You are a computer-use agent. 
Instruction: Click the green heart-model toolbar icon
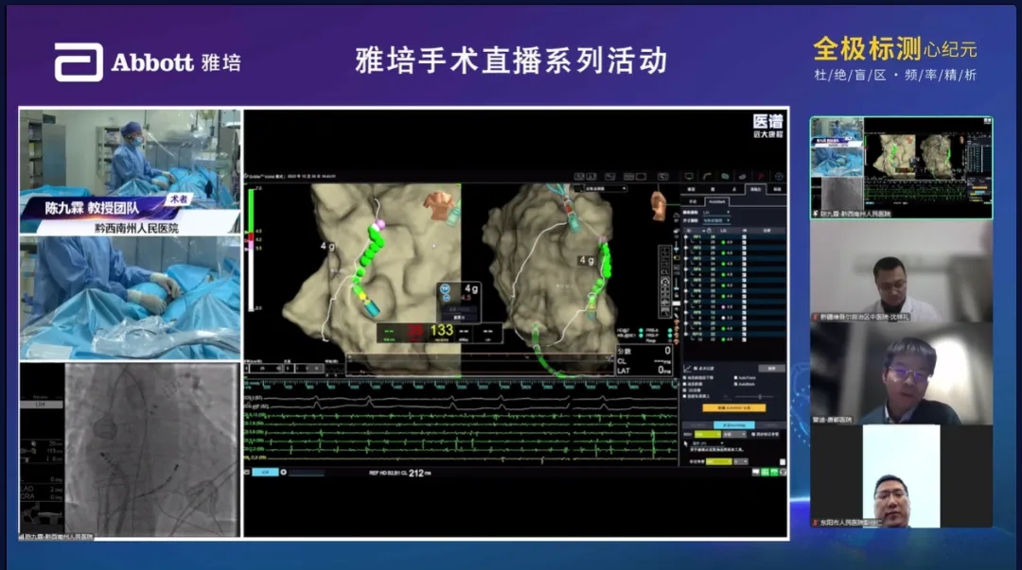(x=725, y=176)
